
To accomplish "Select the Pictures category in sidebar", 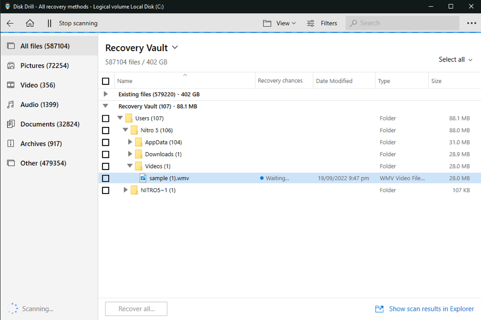I will (x=44, y=66).
